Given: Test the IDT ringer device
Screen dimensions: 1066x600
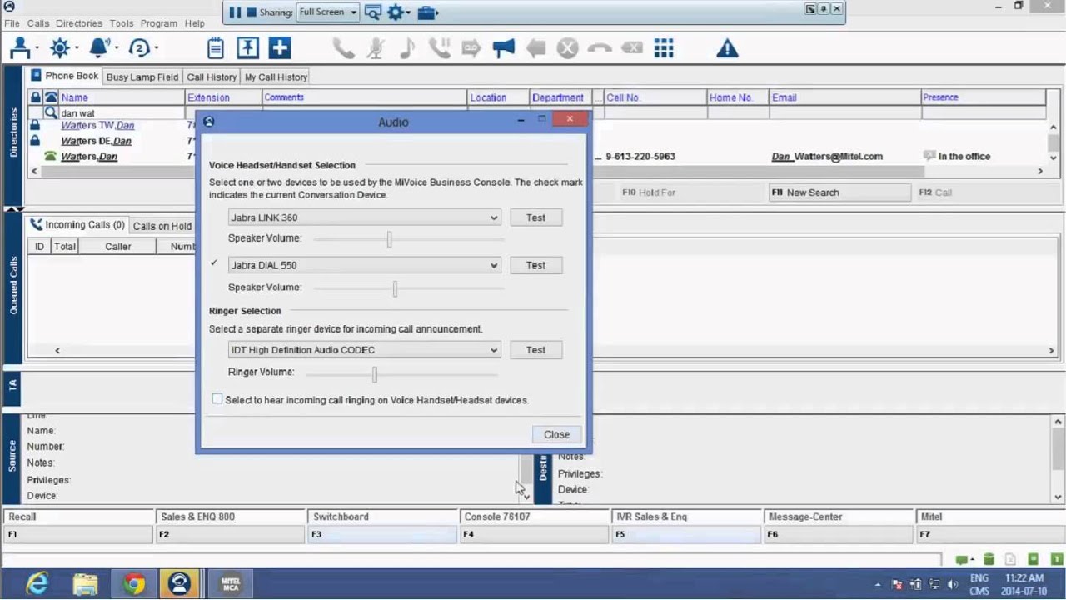Looking at the screenshot, I should coord(535,350).
